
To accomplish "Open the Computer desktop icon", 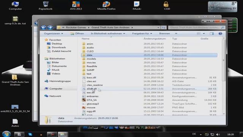I will (15, 6).
